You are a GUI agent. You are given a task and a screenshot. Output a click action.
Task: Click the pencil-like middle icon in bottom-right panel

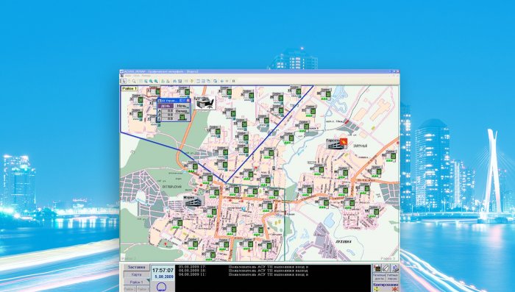(386, 268)
